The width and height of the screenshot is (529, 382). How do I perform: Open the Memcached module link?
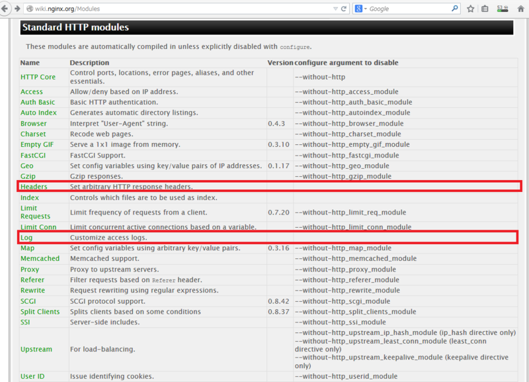pos(40,258)
